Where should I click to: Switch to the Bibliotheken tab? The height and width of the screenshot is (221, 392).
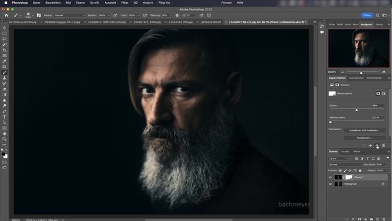click(374, 78)
